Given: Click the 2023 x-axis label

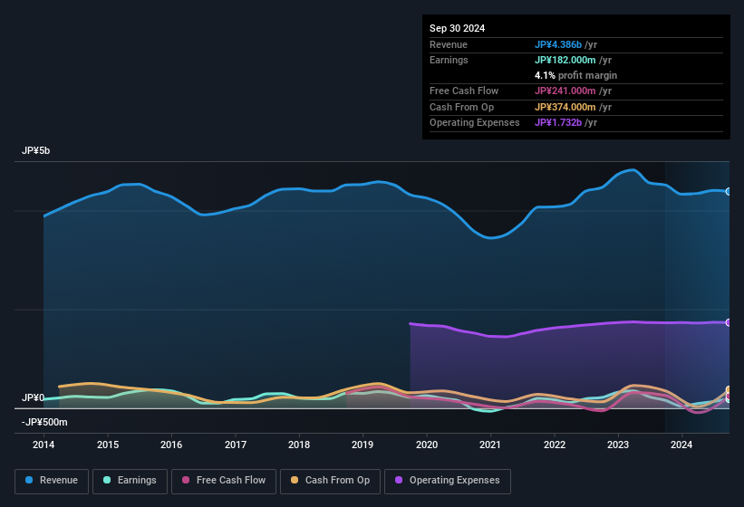Looking at the screenshot, I should point(618,445).
